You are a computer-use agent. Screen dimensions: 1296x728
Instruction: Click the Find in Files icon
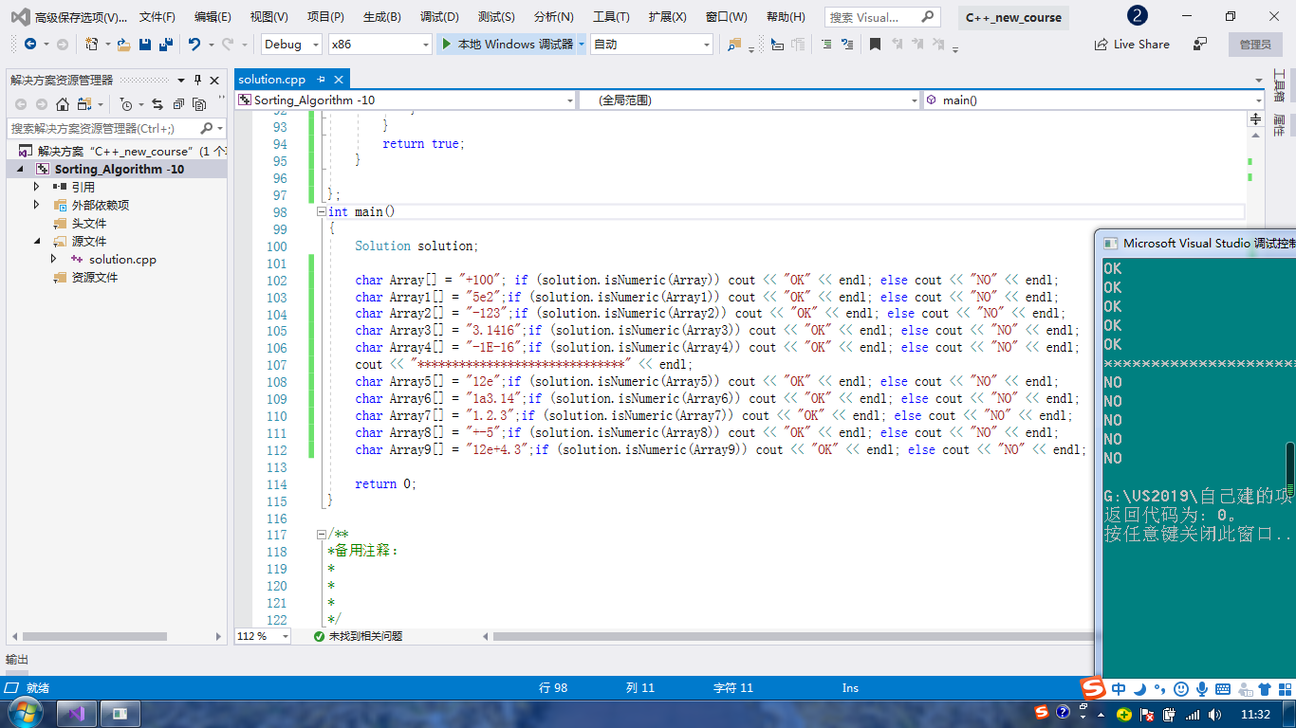click(x=734, y=44)
